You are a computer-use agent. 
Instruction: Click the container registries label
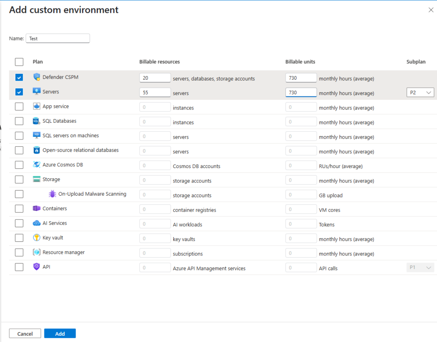click(x=194, y=210)
